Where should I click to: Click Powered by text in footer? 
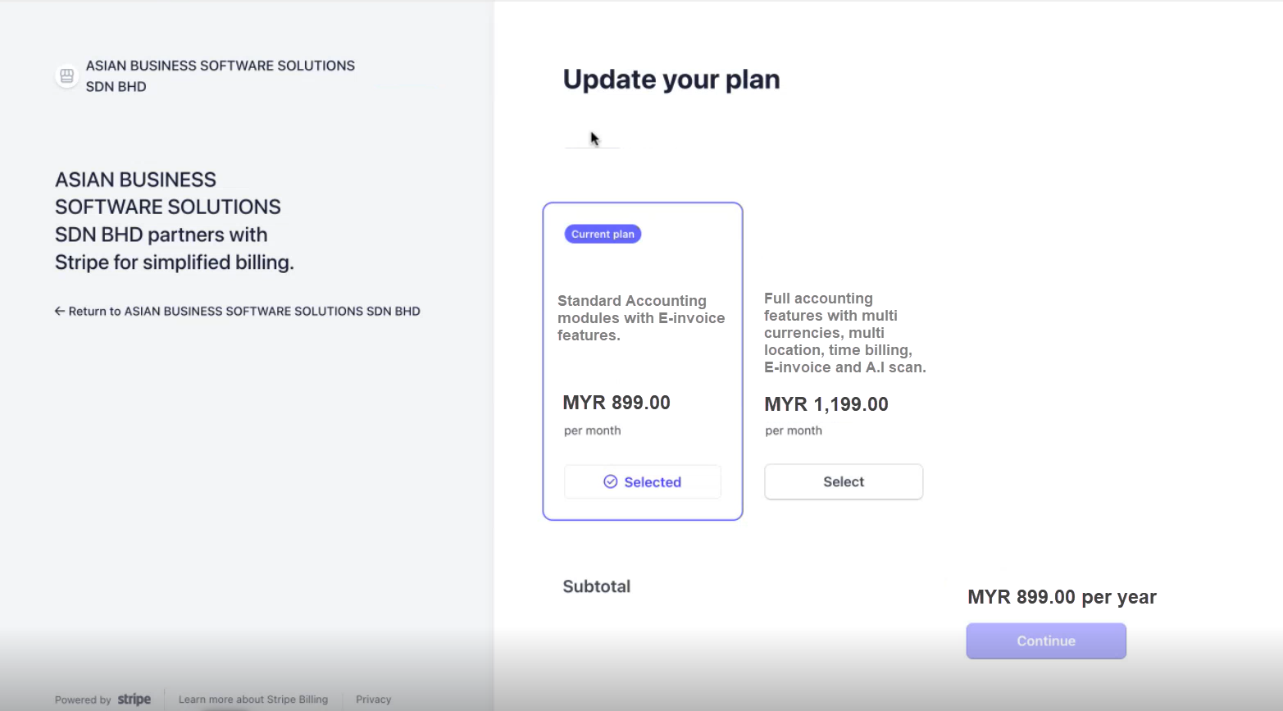coord(83,700)
